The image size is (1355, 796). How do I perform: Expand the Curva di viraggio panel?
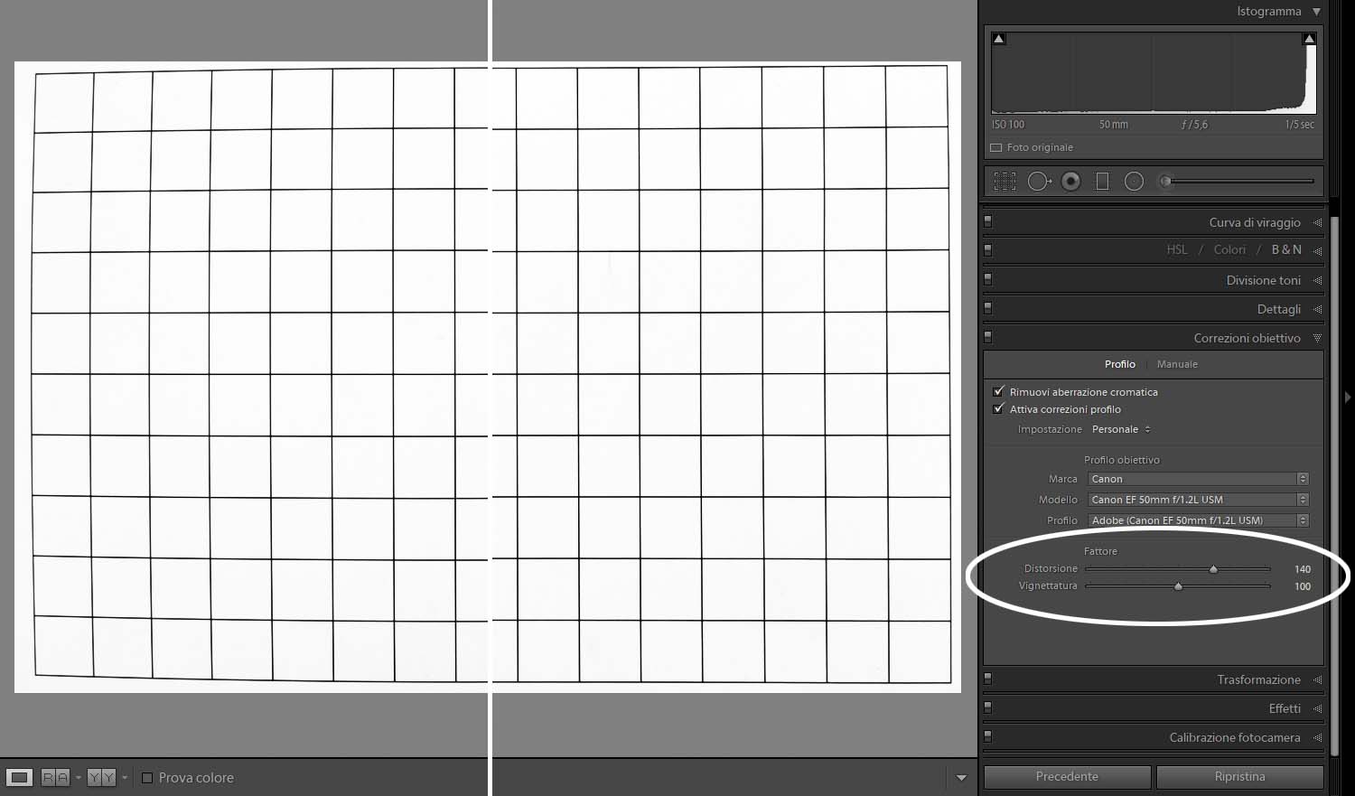tap(1254, 223)
